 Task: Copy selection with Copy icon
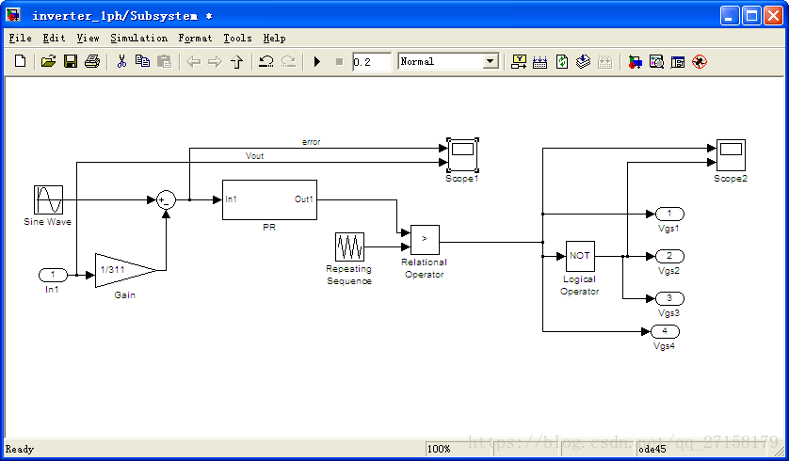click(143, 62)
